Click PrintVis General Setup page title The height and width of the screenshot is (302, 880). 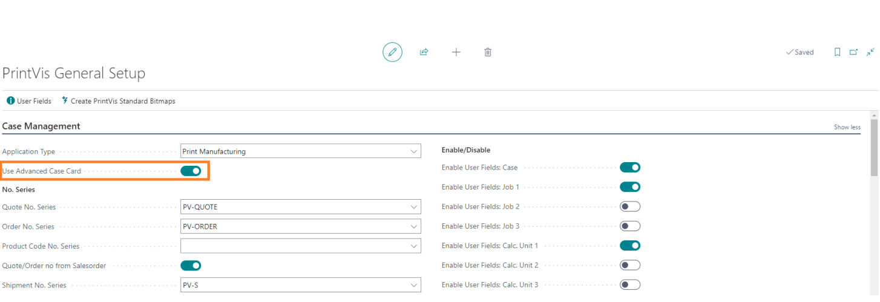74,73
